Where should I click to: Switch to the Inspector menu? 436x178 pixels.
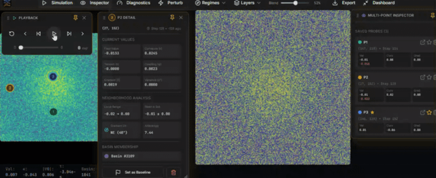coord(95,3)
